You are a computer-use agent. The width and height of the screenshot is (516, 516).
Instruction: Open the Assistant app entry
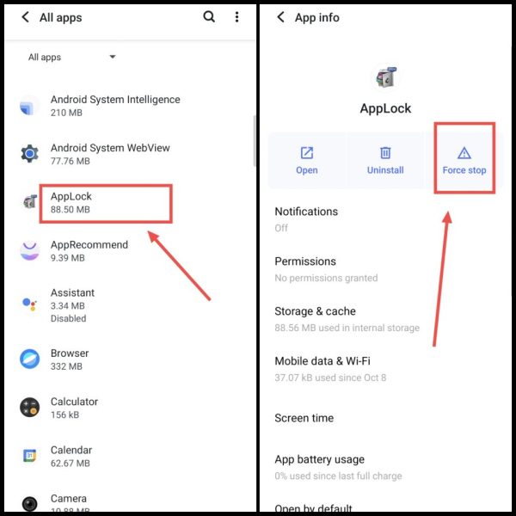(x=130, y=305)
